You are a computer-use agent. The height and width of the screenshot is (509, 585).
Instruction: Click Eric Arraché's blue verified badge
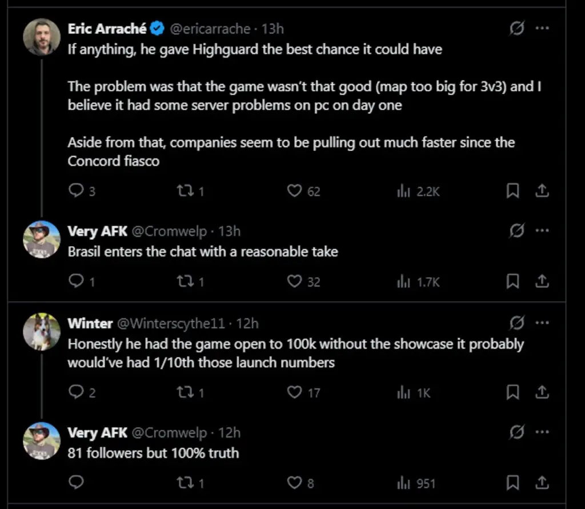pos(156,28)
